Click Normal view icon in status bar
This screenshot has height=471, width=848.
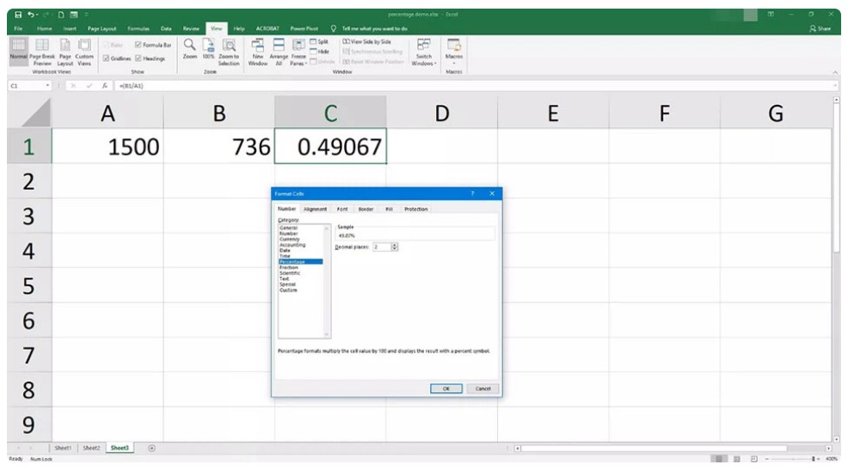point(719,459)
